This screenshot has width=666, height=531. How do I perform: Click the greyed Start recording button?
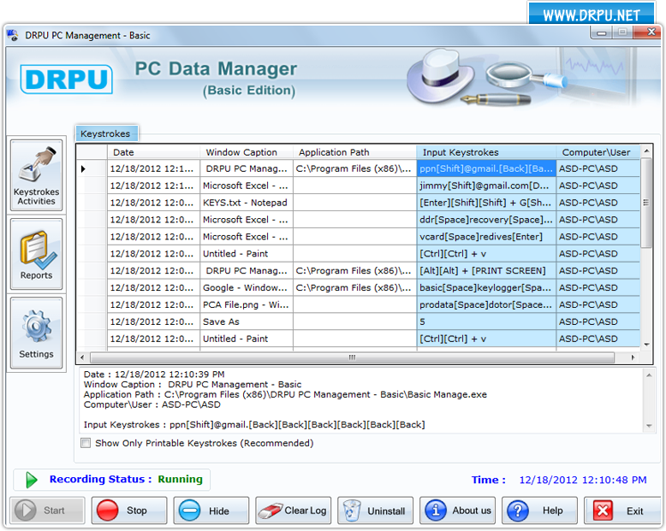click(x=47, y=510)
